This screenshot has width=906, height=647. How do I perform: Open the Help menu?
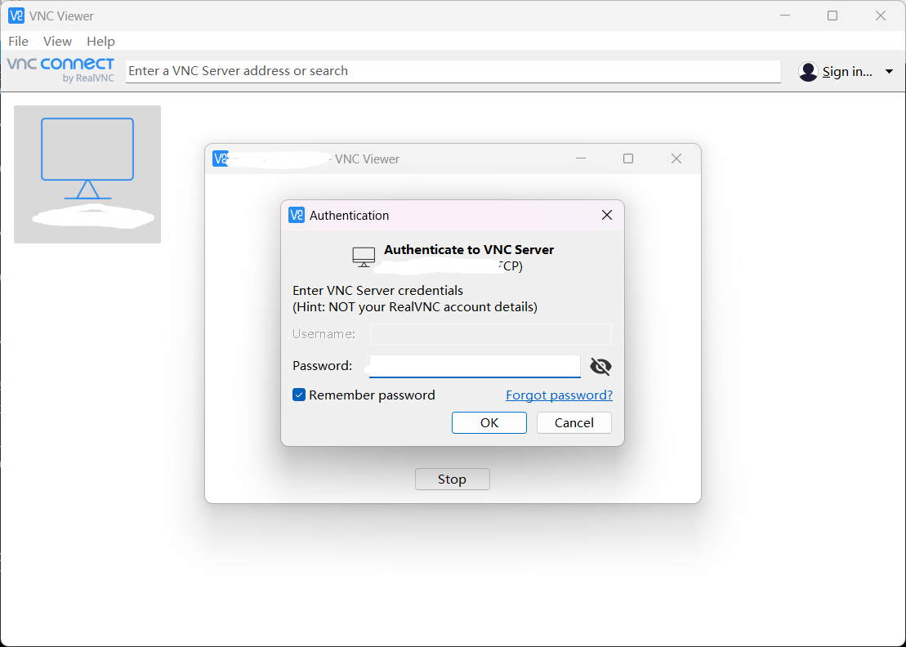(x=100, y=41)
